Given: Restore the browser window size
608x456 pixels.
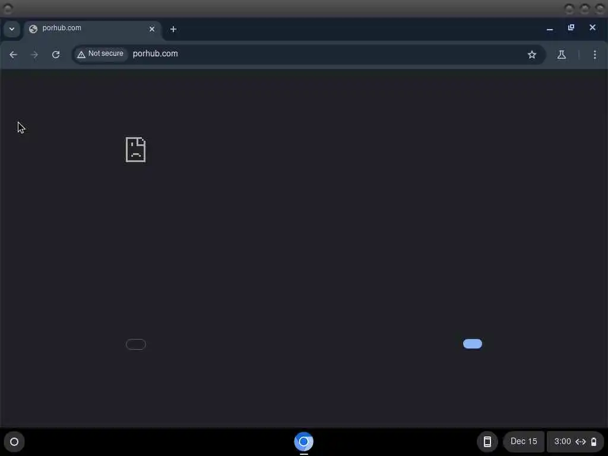Looking at the screenshot, I should pyautogui.click(x=571, y=27).
